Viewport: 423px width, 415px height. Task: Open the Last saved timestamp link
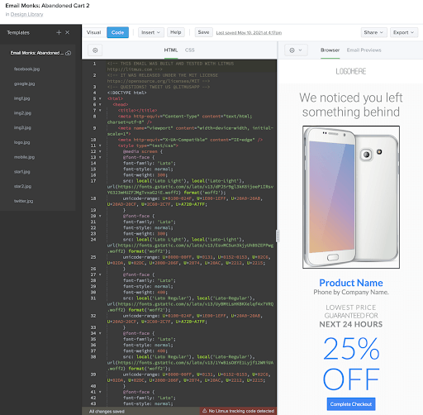coord(249,33)
